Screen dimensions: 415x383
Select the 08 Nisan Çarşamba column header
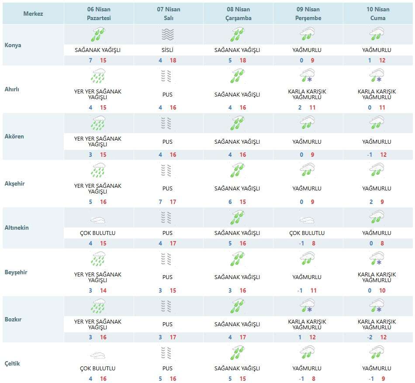(237, 14)
